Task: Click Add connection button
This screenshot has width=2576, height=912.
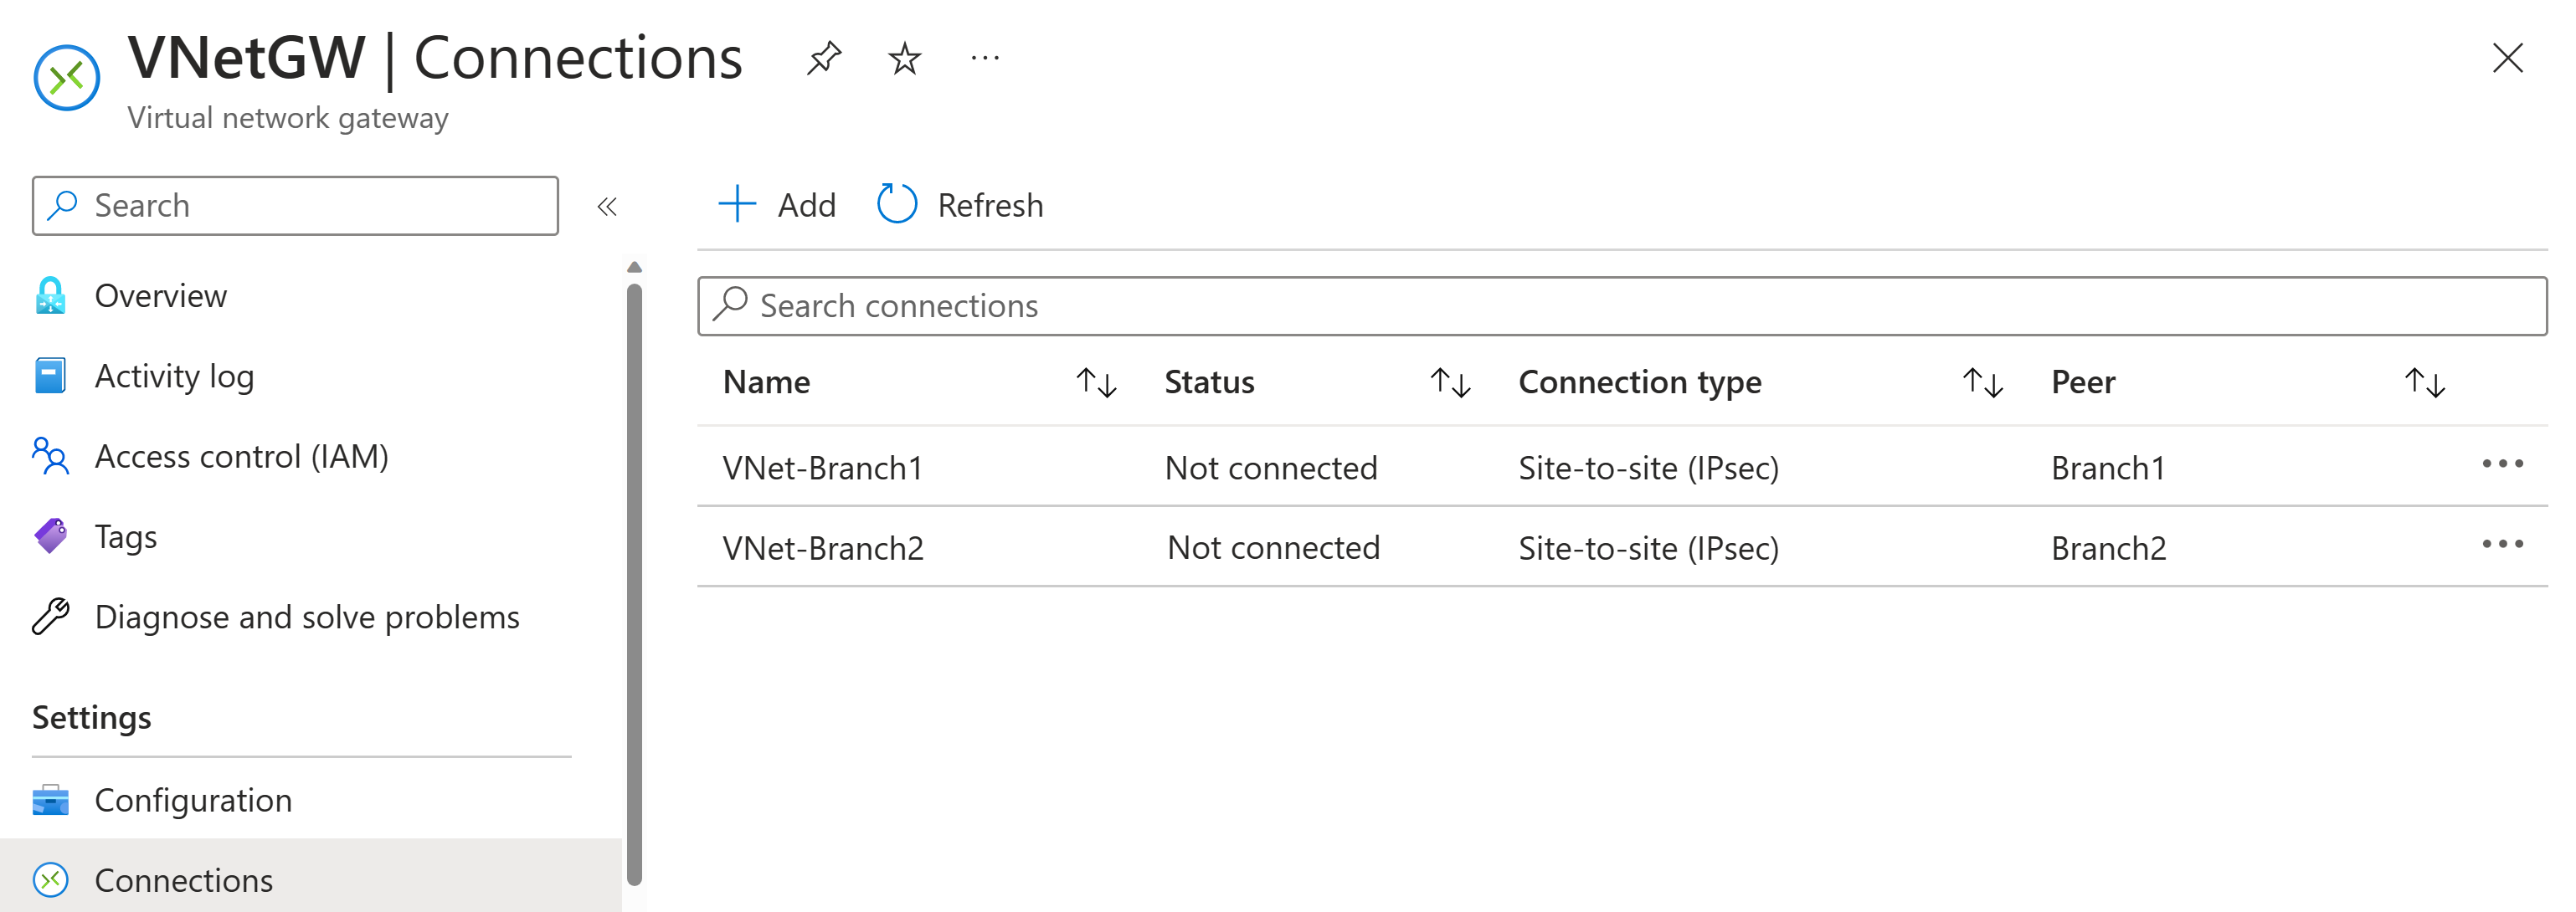Action: pos(777,205)
